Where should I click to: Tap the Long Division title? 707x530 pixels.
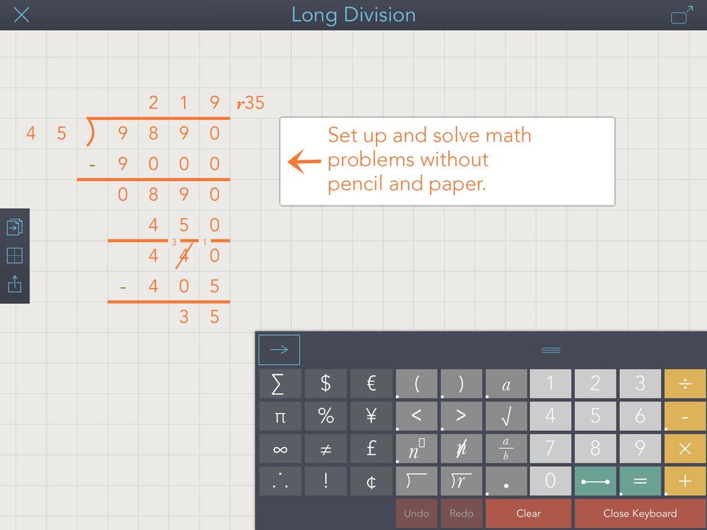(353, 15)
